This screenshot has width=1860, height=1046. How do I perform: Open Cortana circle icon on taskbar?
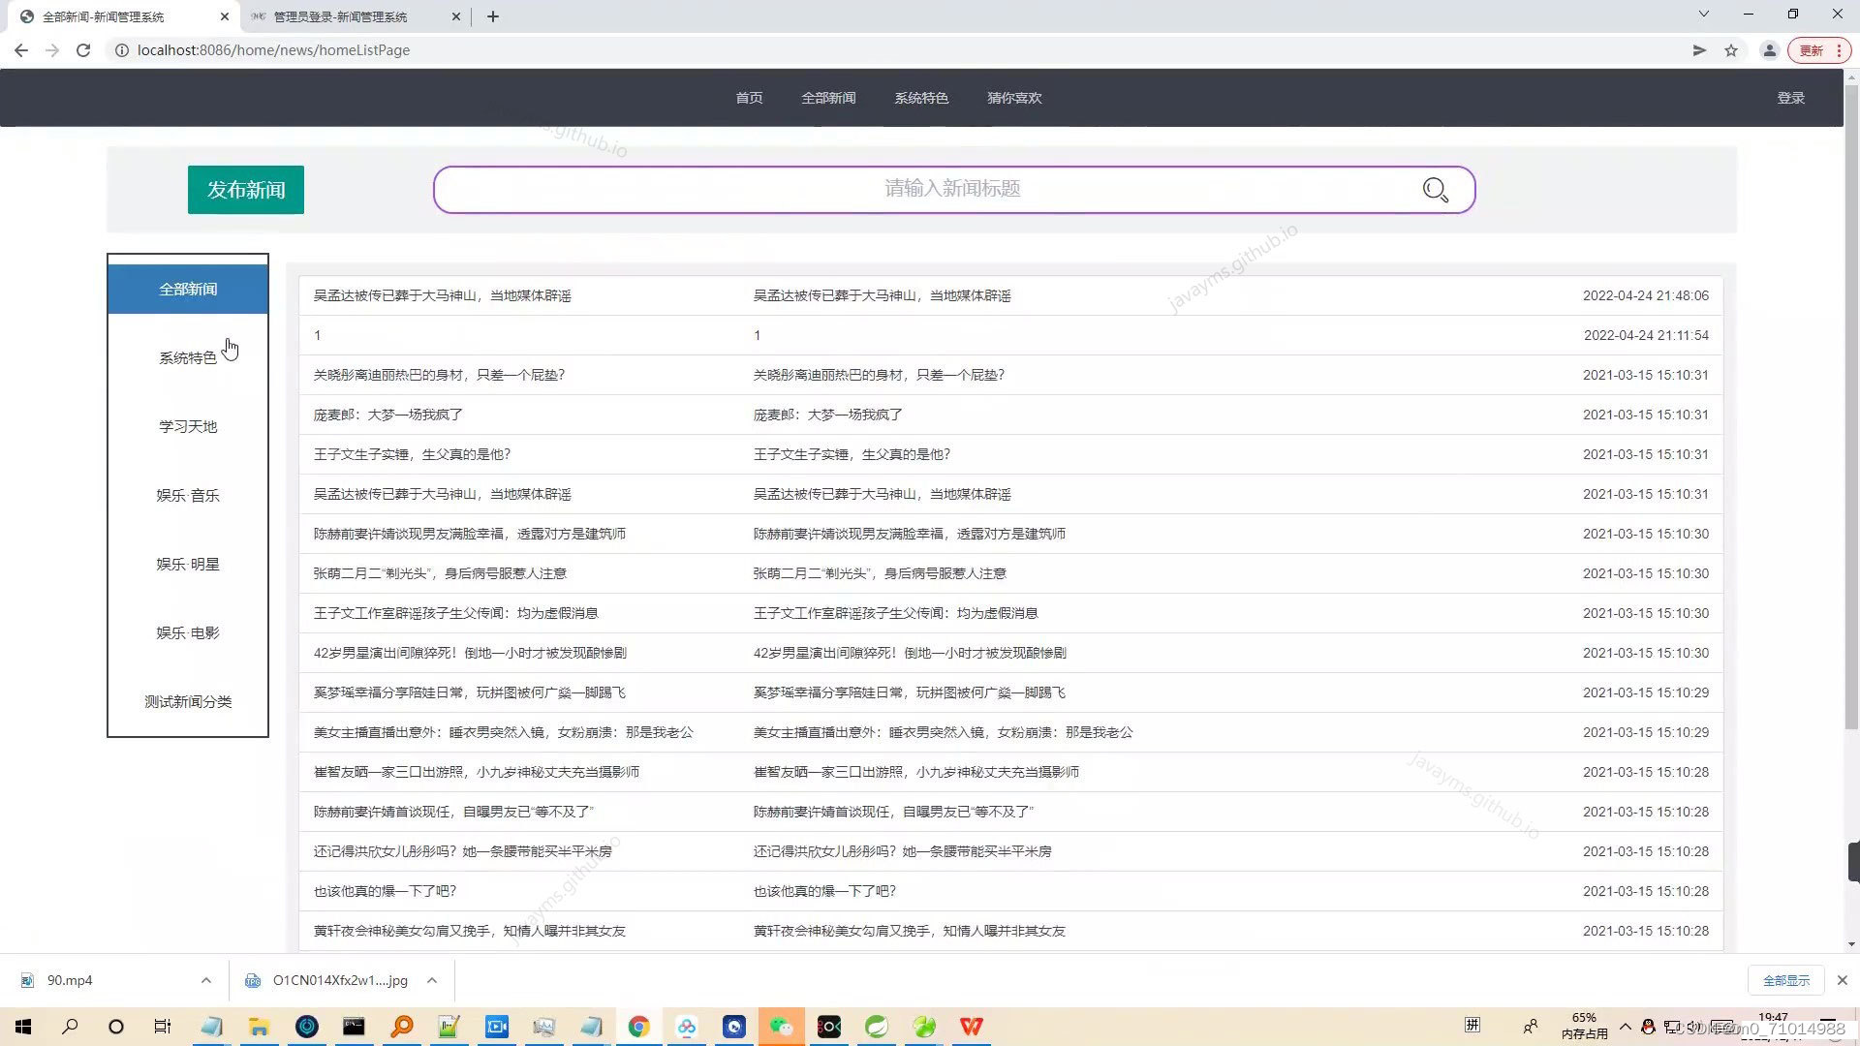116,1027
